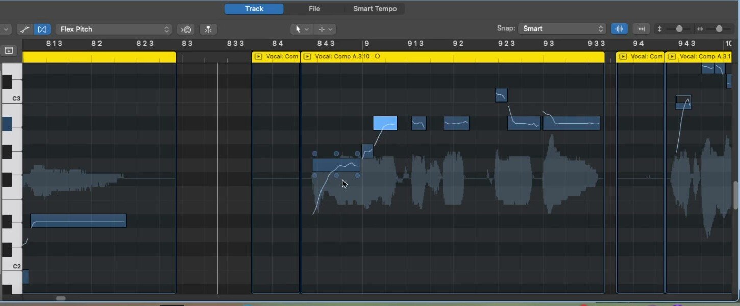
Task: Toggle the waveform zoom button
Action: pos(620,29)
